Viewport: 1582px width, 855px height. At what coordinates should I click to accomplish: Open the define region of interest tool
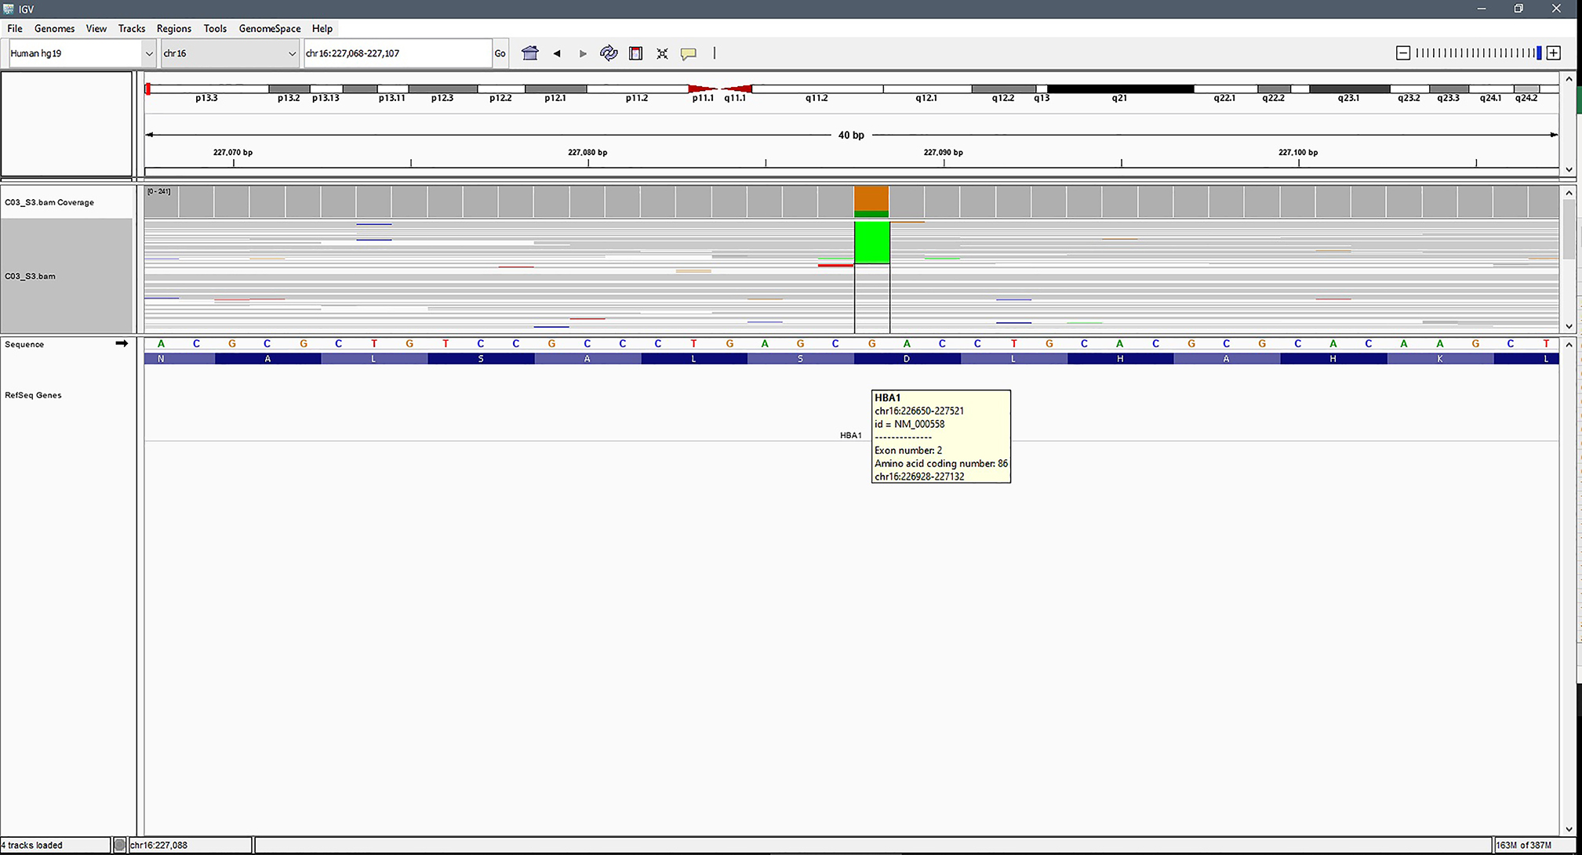pos(635,53)
